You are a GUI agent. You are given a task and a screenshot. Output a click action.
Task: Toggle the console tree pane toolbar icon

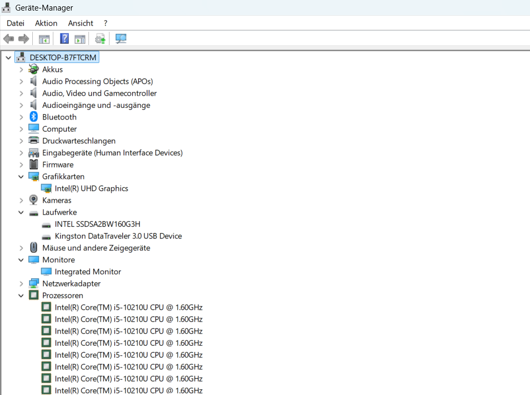[x=44, y=39]
